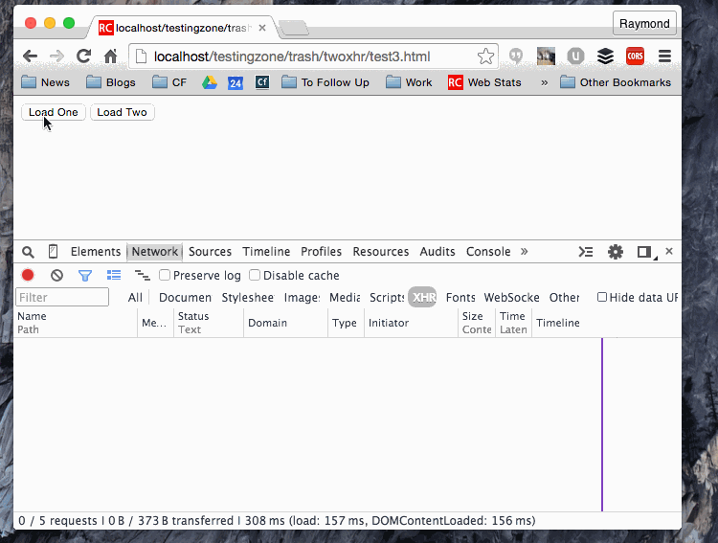Go back with the browser back arrow
The image size is (718, 543).
click(x=31, y=57)
